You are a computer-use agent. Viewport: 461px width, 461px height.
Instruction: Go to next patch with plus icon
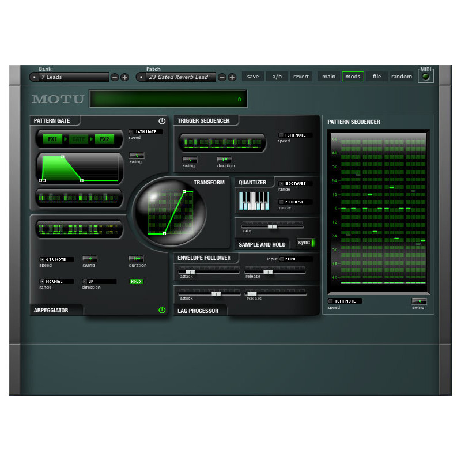[232, 77]
